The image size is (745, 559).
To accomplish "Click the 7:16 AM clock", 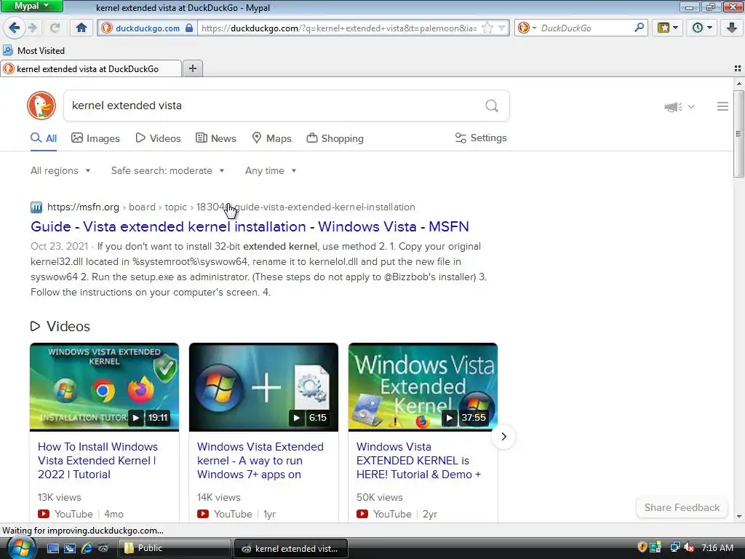I will click(717, 547).
